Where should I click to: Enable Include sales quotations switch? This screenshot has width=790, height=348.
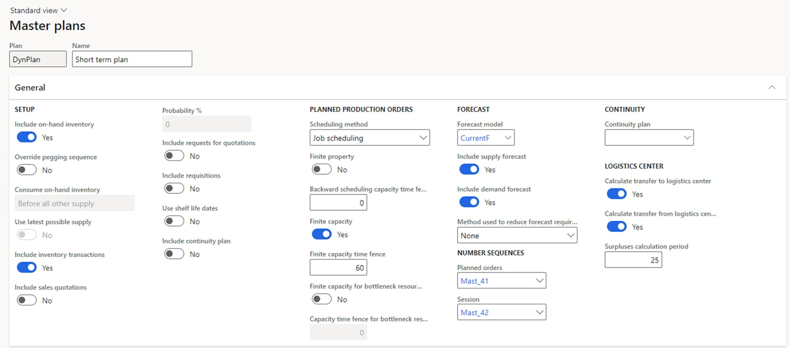27,300
